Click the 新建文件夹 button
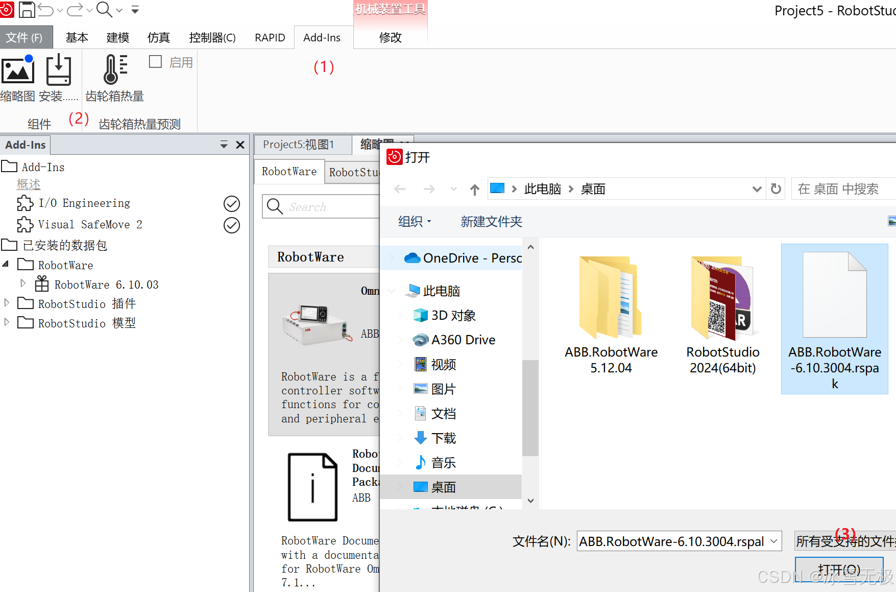 point(491,222)
